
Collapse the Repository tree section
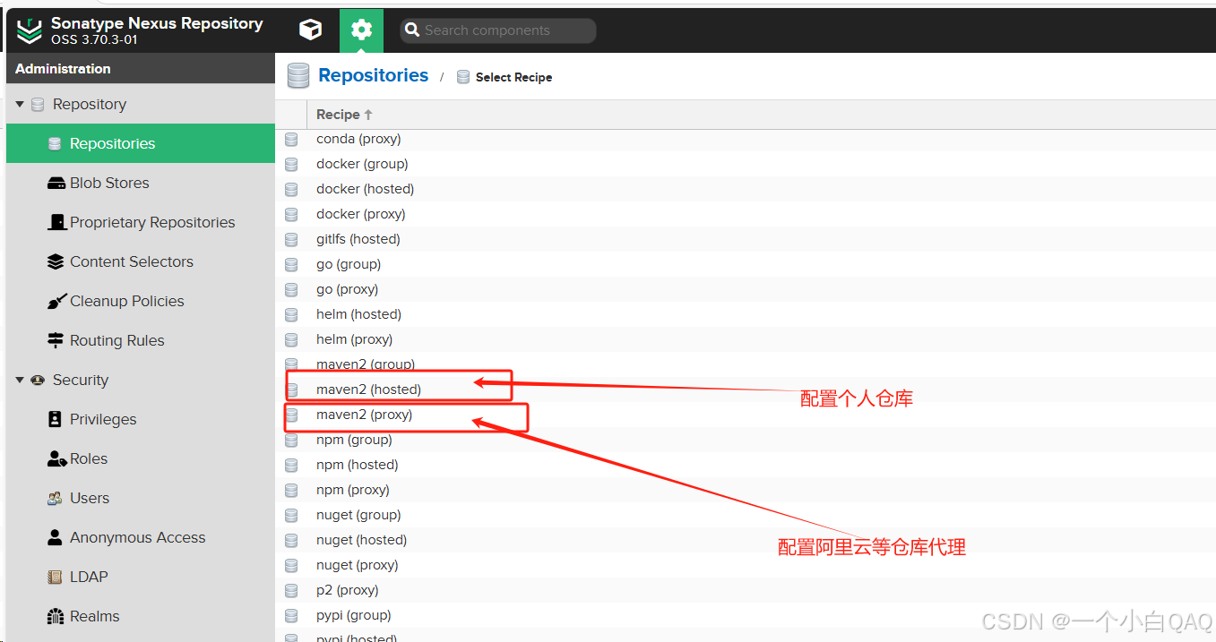click(x=20, y=105)
